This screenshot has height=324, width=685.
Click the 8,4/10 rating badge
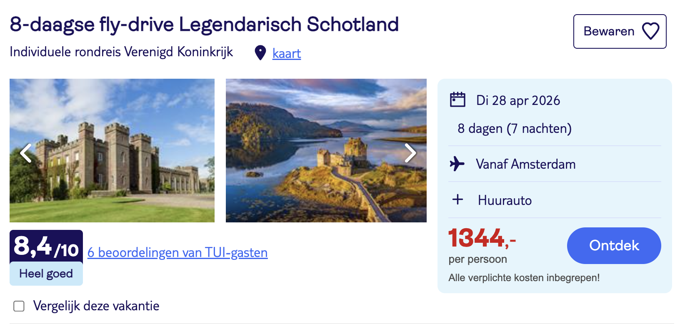pos(46,247)
